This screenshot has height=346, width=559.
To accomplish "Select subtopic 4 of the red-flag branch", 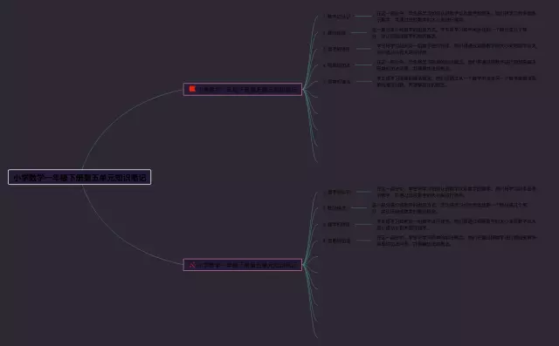I will [x=336, y=65].
